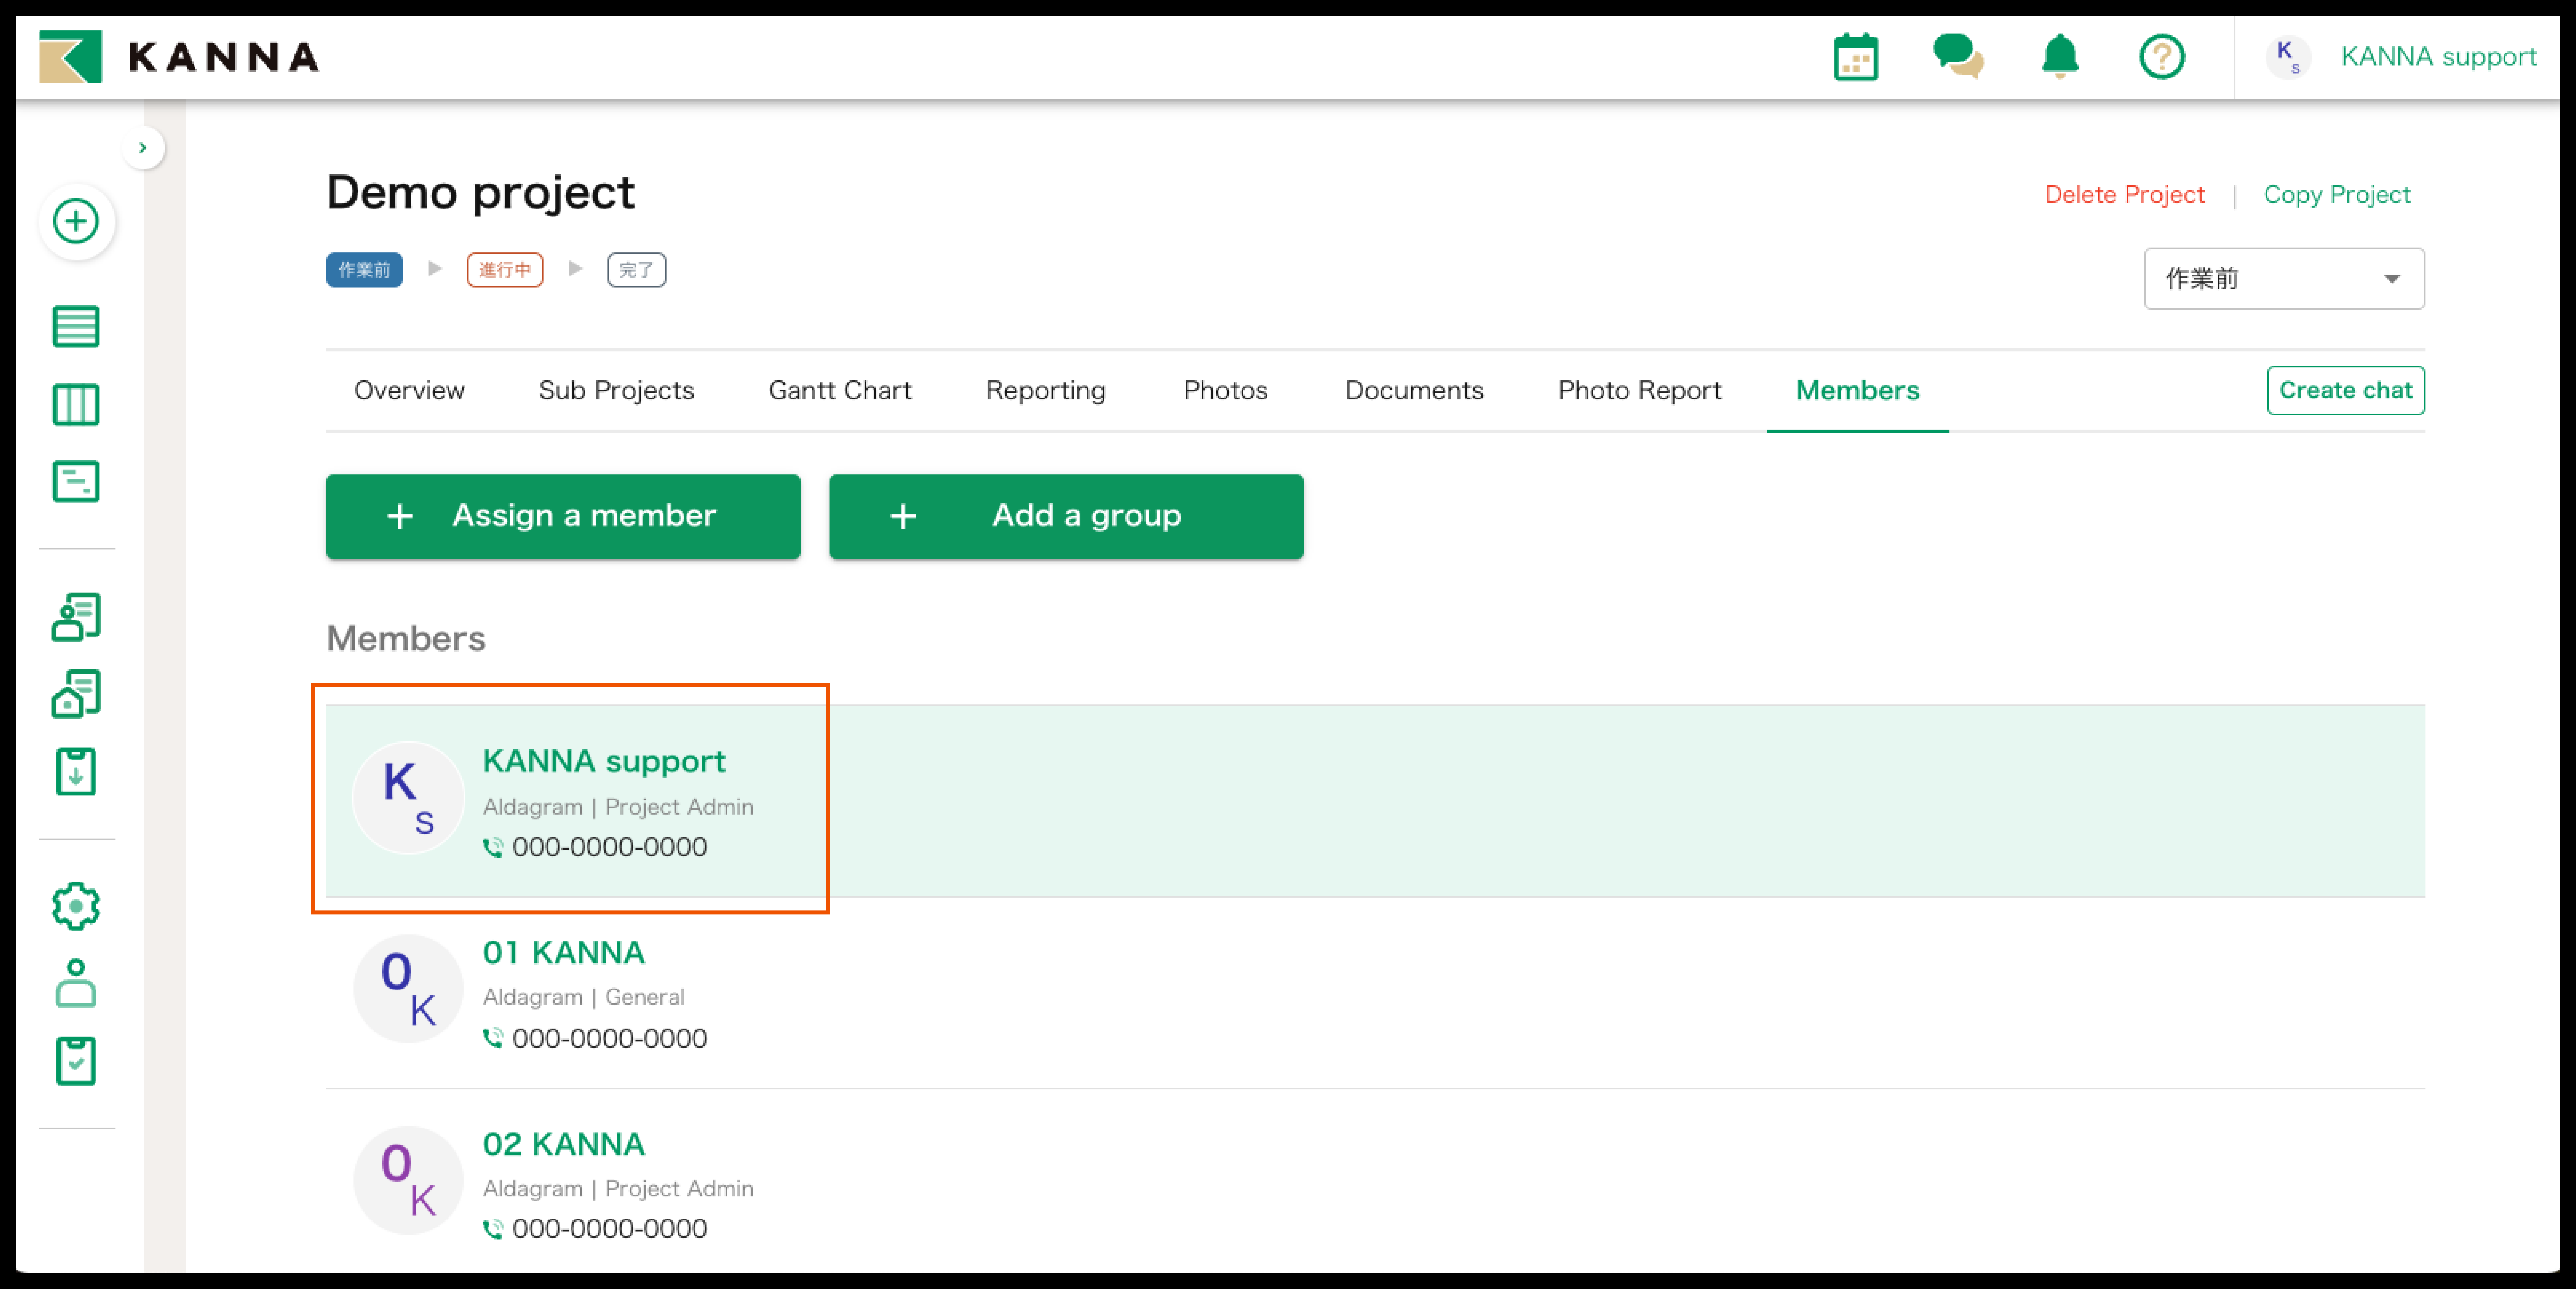Click the Add a group button
This screenshot has width=2576, height=1289.
pos(1066,516)
